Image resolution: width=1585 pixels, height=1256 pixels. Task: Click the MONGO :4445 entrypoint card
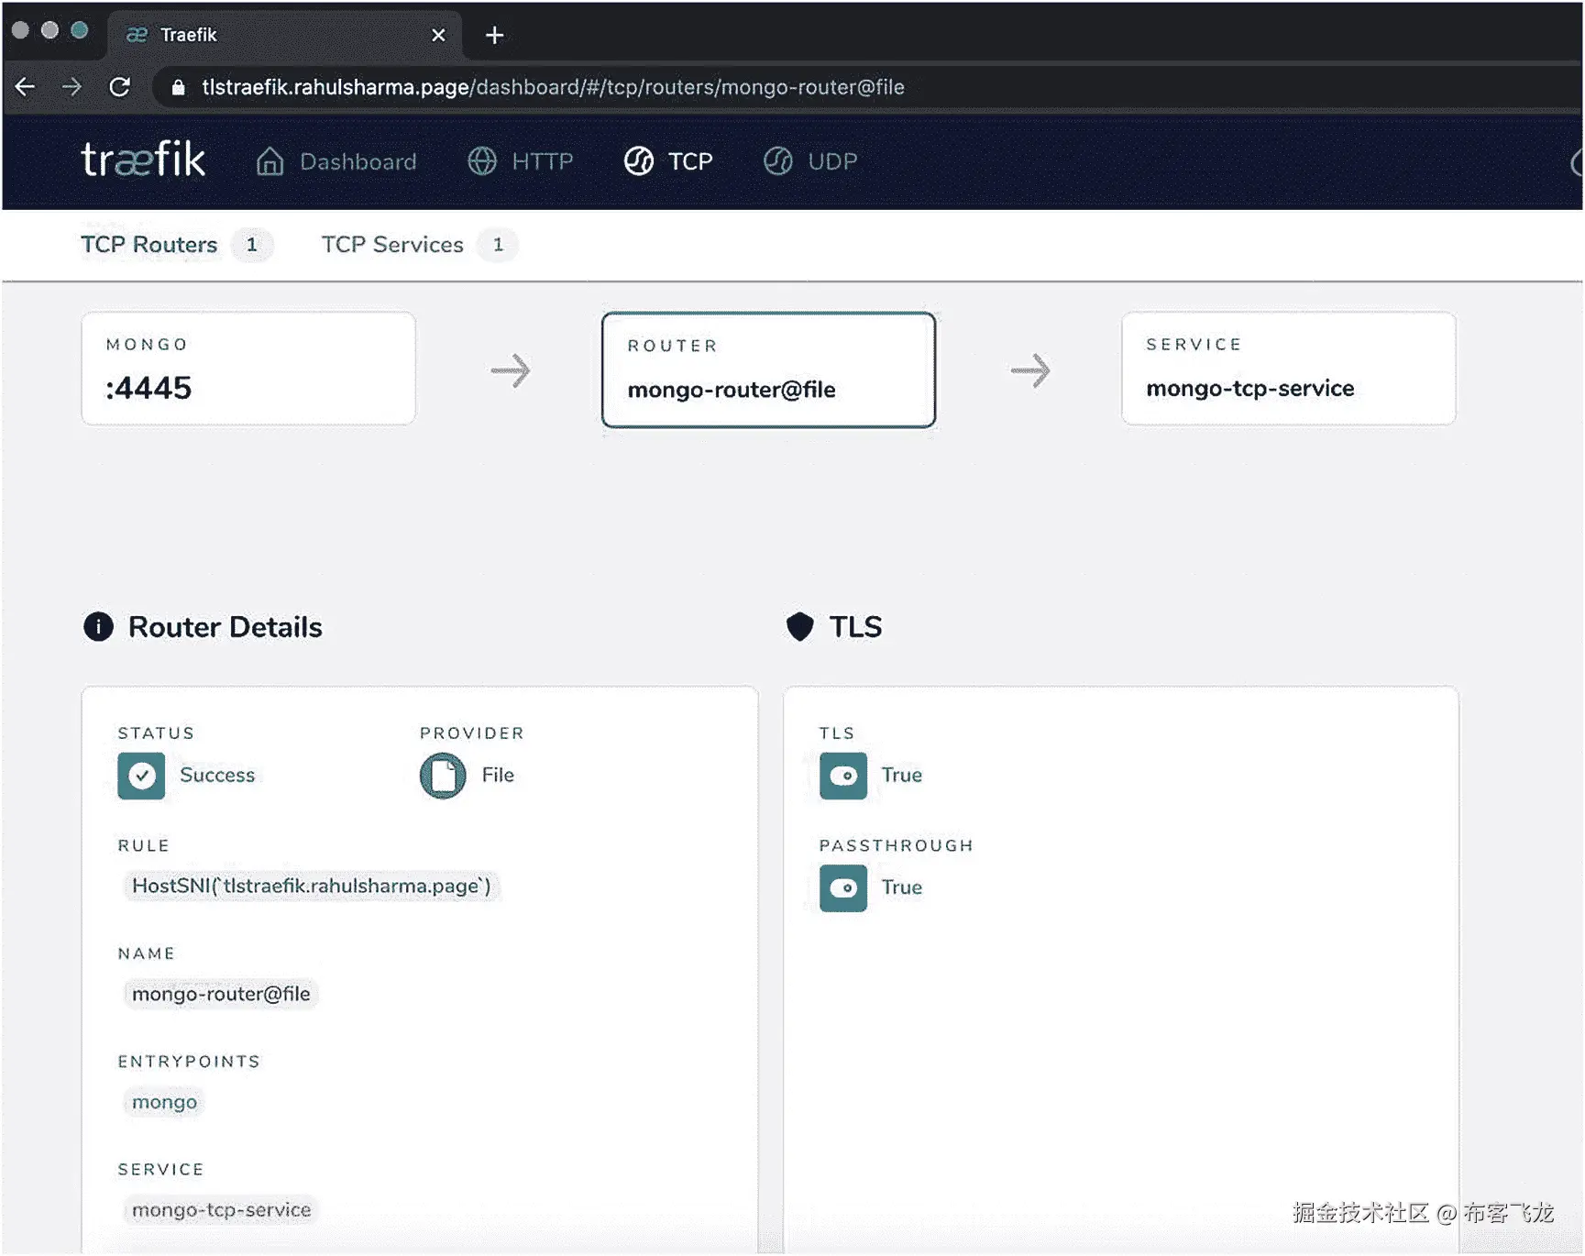click(x=248, y=369)
